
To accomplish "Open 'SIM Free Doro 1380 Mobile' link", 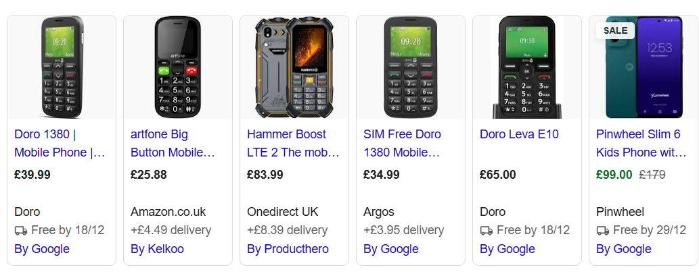I will tap(403, 143).
